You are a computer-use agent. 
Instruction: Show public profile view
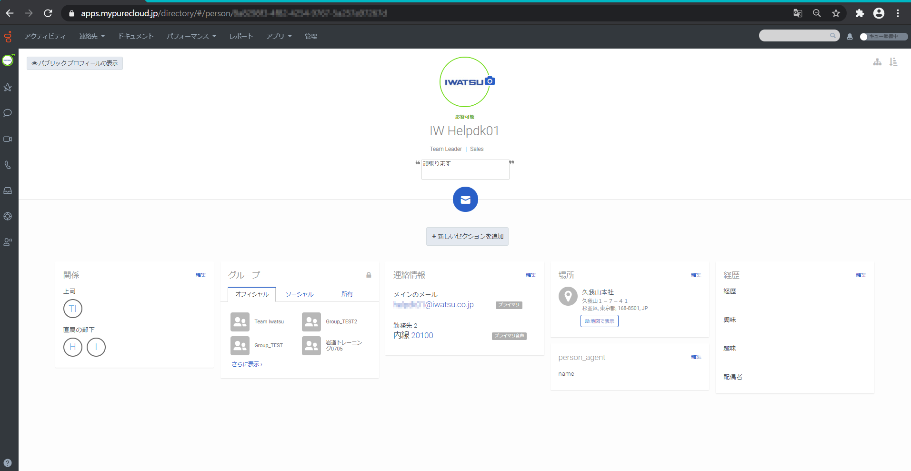click(x=75, y=63)
